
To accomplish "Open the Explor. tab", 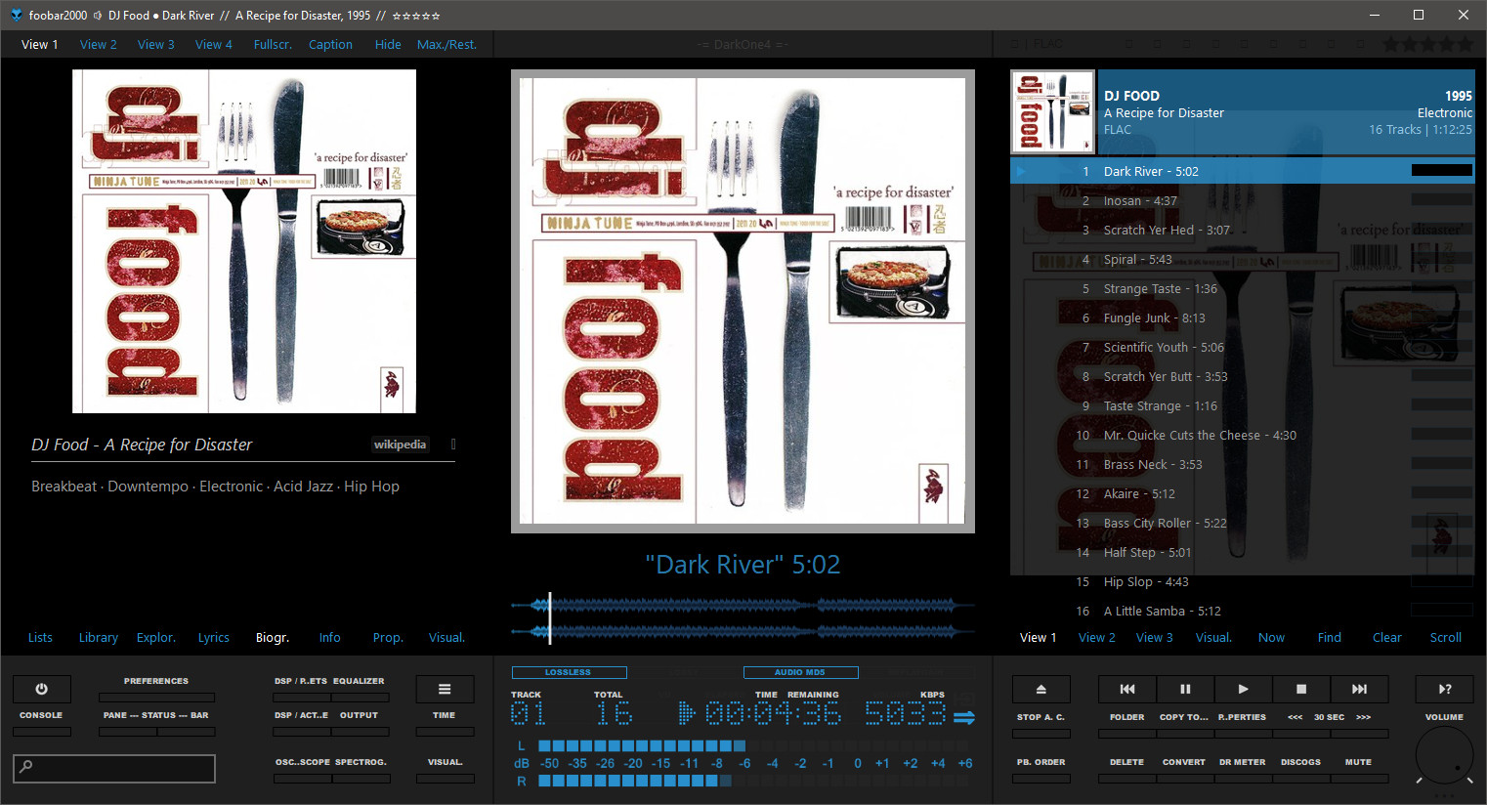I will point(156,637).
